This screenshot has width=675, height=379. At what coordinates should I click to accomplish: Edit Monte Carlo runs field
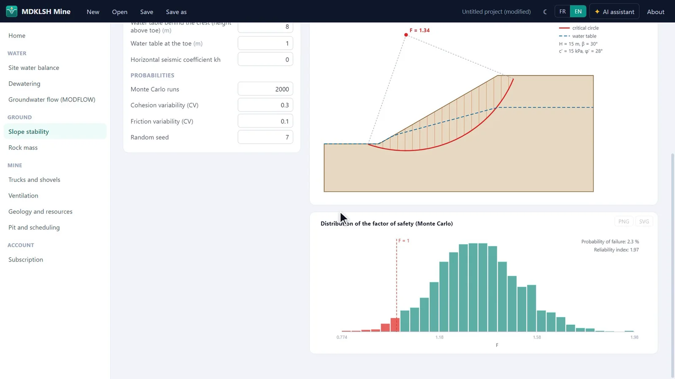tap(265, 89)
